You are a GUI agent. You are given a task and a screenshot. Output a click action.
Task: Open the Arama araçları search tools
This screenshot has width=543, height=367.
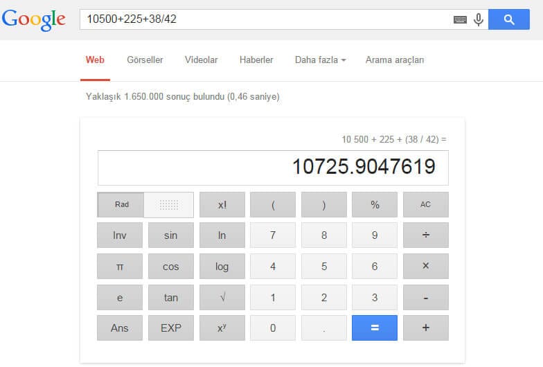click(394, 60)
